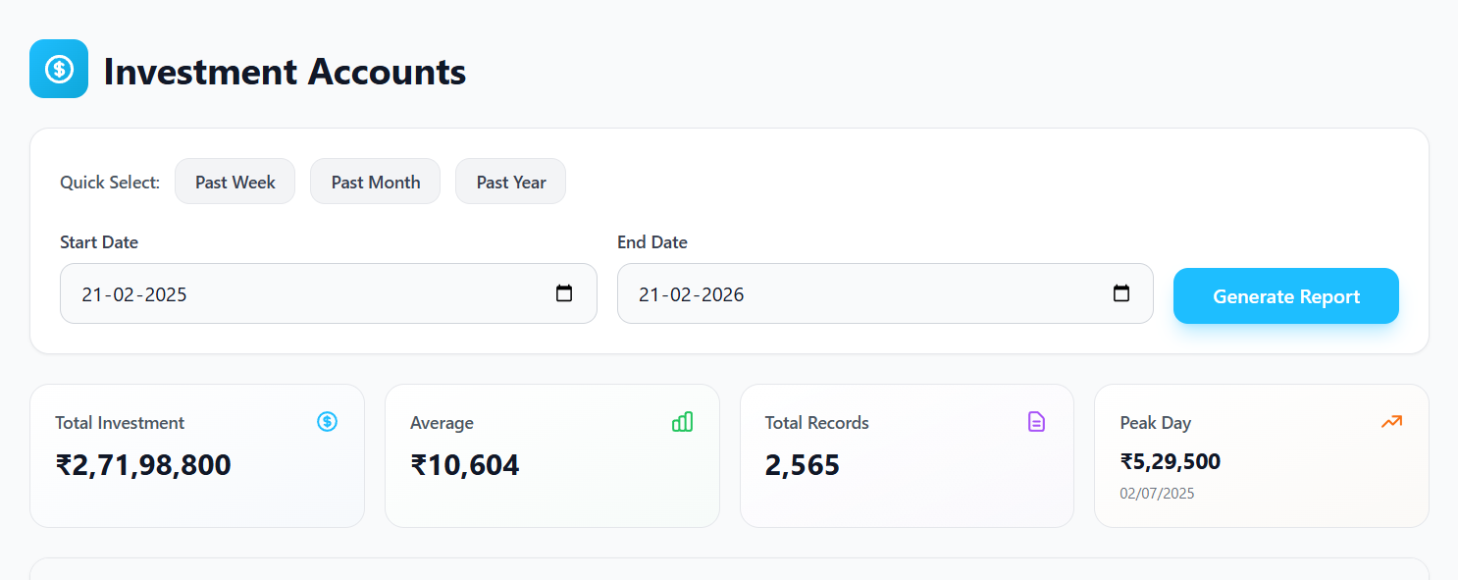Image resolution: width=1458 pixels, height=580 pixels.
Task: Click the orange trend arrow on Peak Day card
Action: coord(1391,422)
